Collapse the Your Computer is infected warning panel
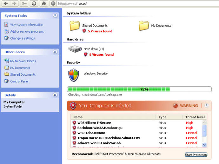The width and height of the screenshot is (219, 164). coord(207,105)
